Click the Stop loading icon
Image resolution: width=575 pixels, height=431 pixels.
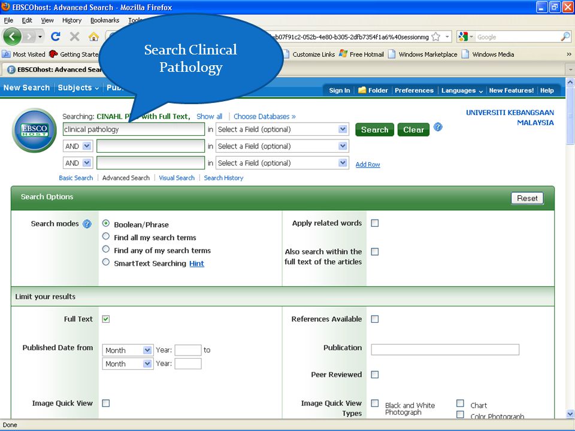[74, 37]
